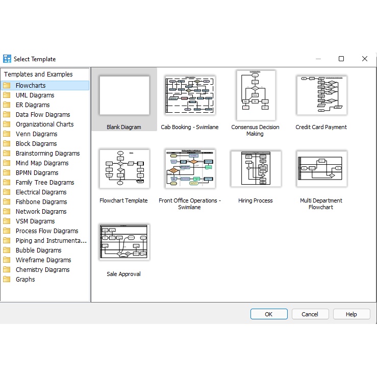
Task: Choose the Front Office Operations - Swimlane template
Action: point(189,168)
